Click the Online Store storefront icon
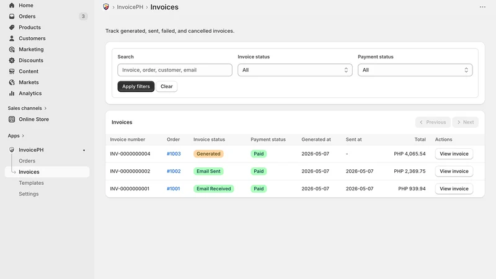The height and width of the screenshot is (279, 496). point(12,119)
